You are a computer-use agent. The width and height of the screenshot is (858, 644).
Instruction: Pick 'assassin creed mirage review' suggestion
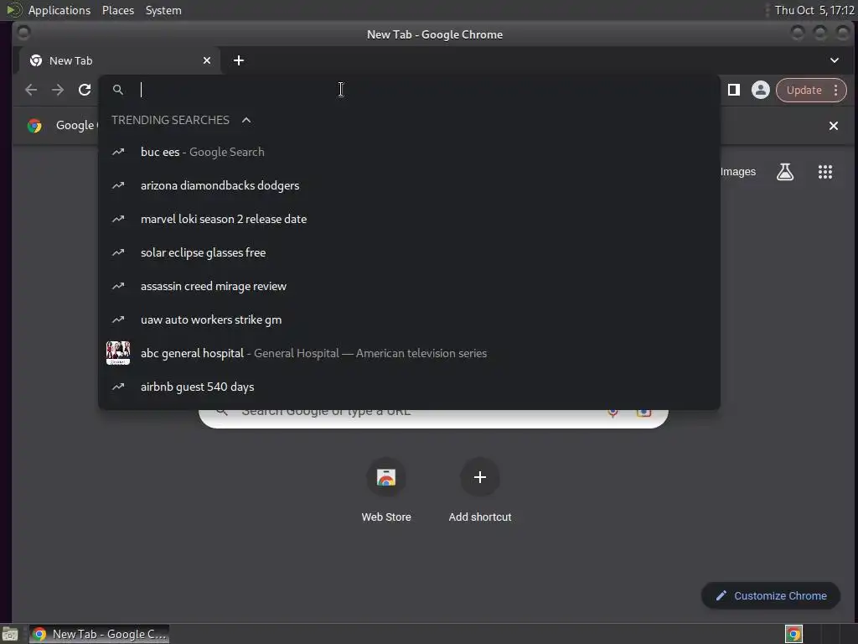click(x=409, y=286)
